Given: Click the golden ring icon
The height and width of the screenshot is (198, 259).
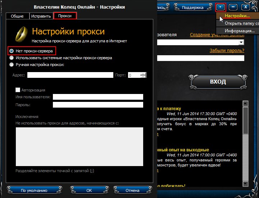Looking at the screenshot, I should pos(21,34).
